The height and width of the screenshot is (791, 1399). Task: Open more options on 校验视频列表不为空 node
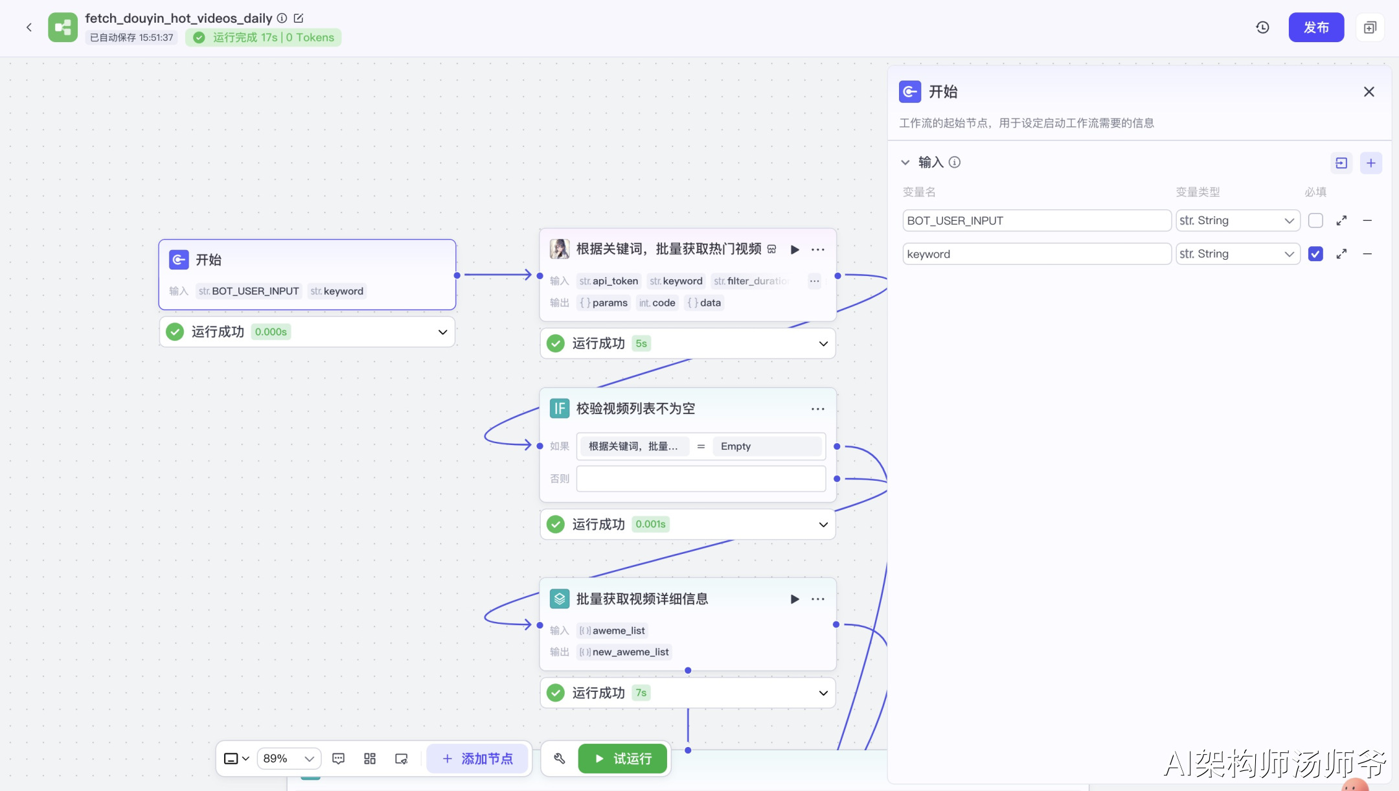pyautogui.click(x=817, y=409)
